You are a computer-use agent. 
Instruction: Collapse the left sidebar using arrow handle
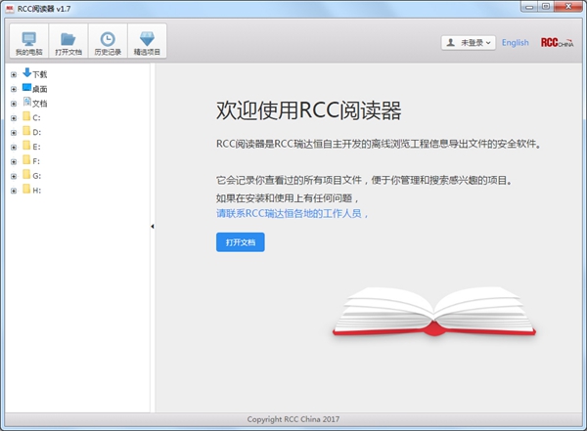coord(152,227)
